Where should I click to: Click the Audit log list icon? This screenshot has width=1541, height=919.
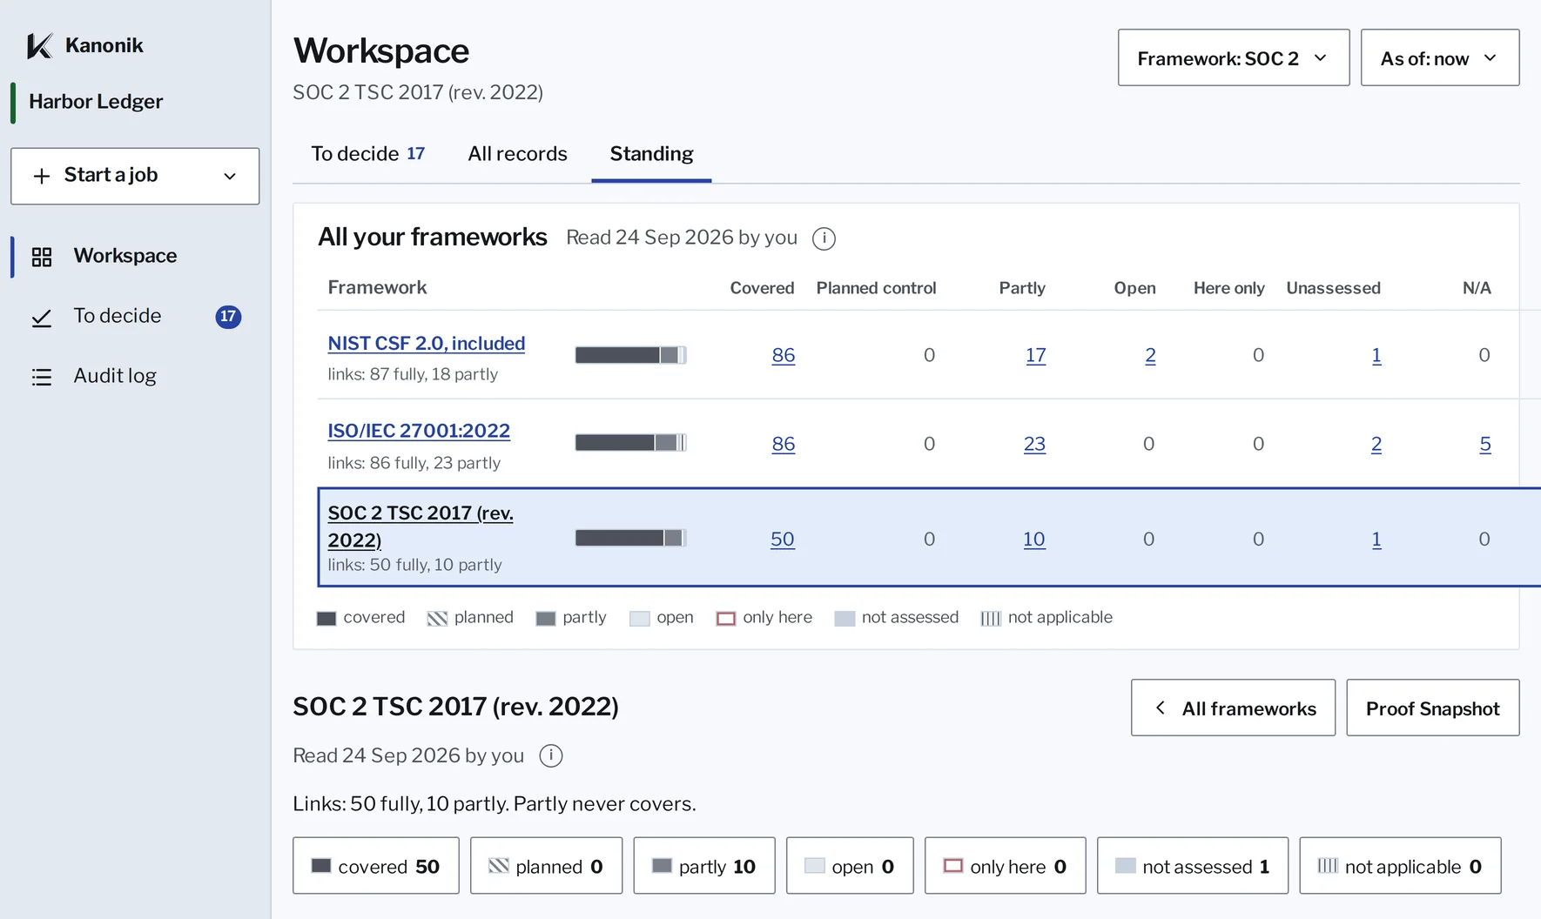42,377
